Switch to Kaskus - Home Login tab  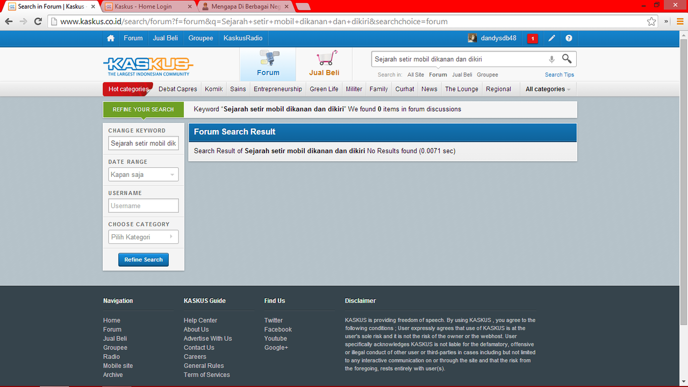tap(148, 6)
